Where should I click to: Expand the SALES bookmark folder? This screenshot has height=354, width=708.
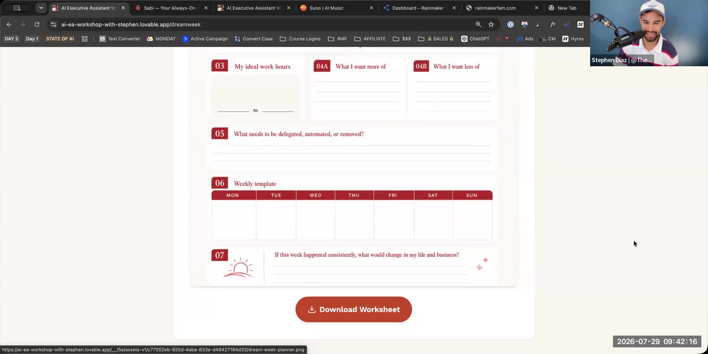(x=436, y=39)
